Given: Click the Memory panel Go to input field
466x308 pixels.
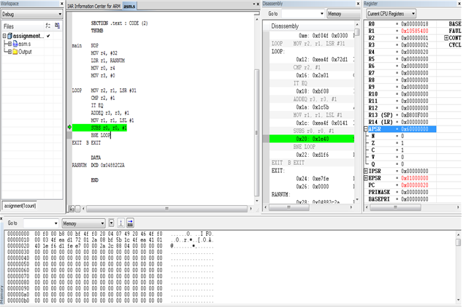Looking at the screenshot, I should point(39,223).
